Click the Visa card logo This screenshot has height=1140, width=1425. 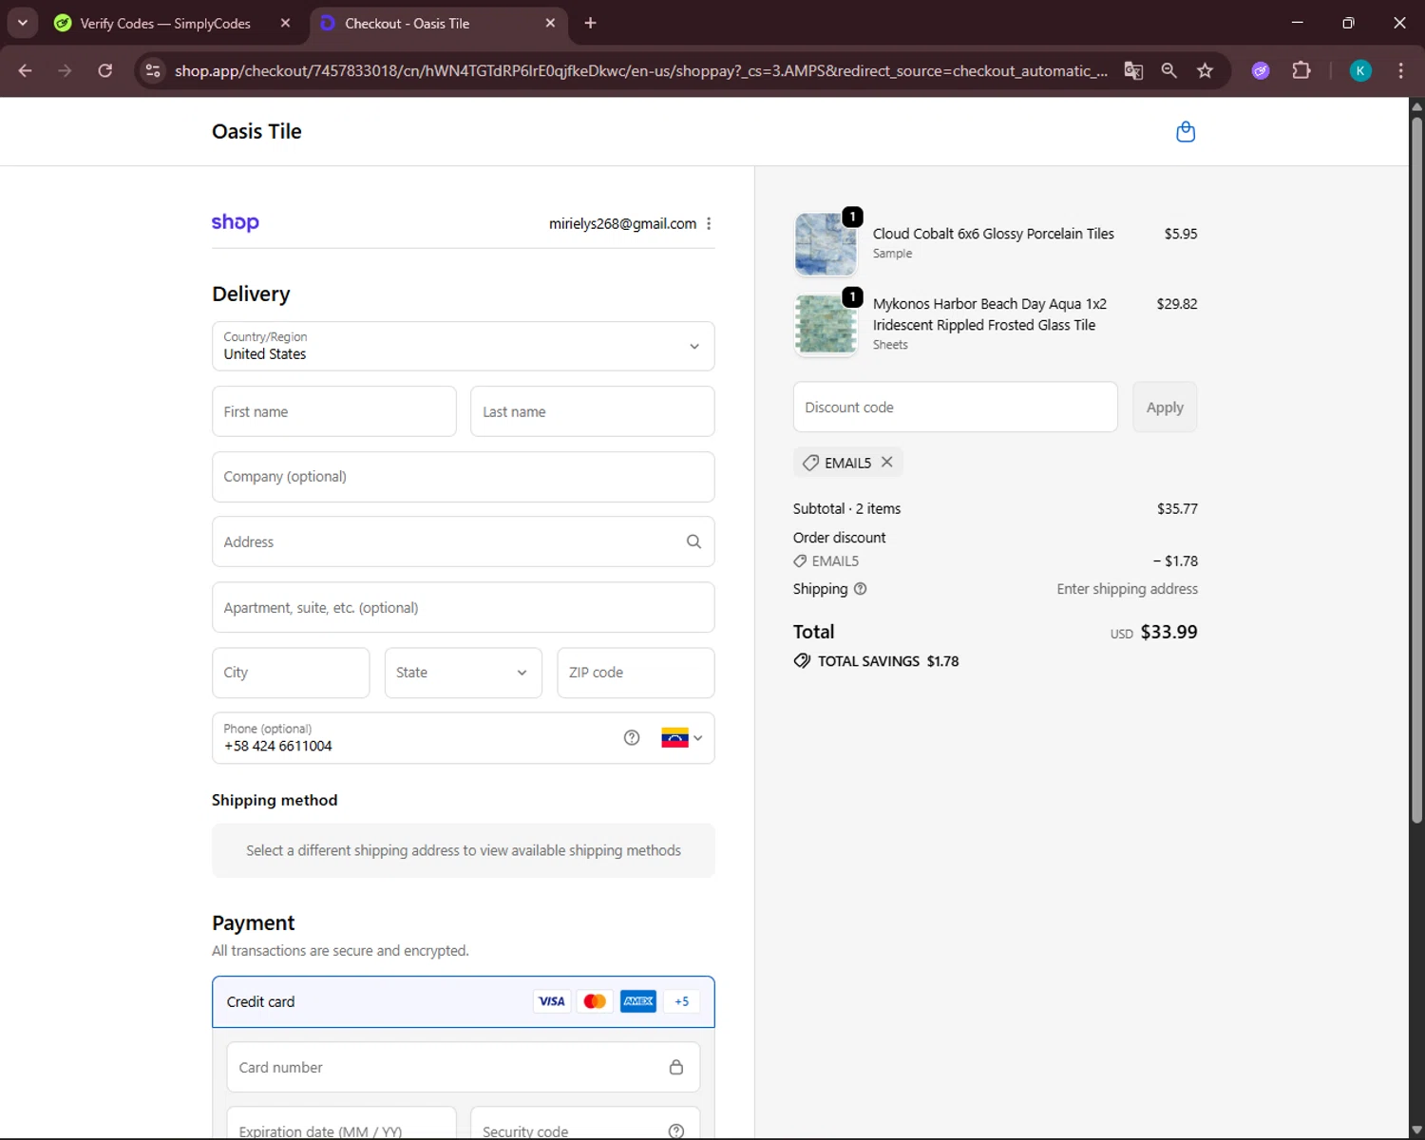coord(552,1001)
